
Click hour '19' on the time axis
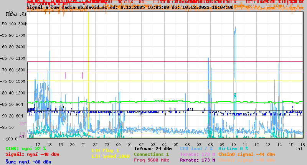tap(61, 145)
